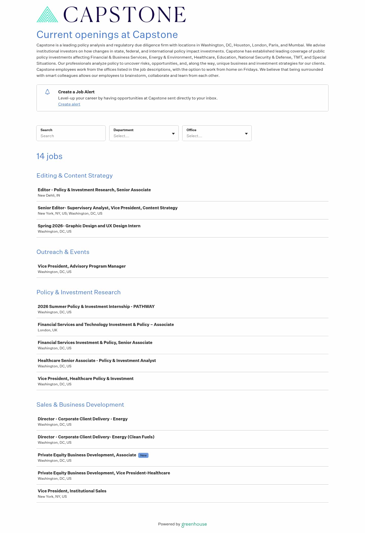Open the Department dropdown
Viewport: 365px width, 533px height.
pyautogui.click(x=144, y=133)
